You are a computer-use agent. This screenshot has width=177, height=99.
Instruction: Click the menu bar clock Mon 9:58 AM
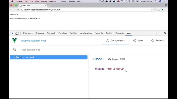point(147,1)
